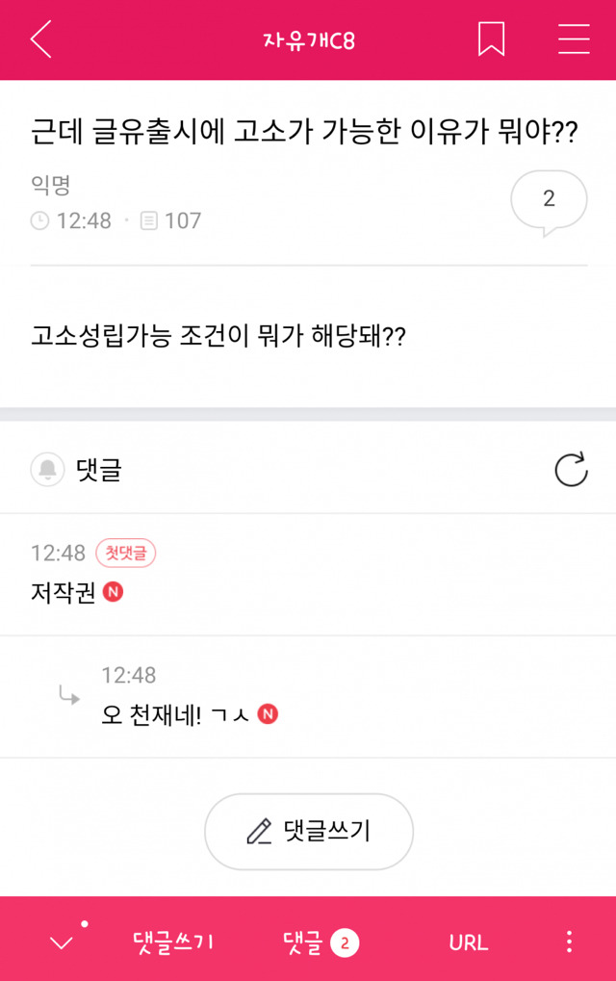
Task: Refresh the comments with the circular arrow icon
Action: coord(573,469)
